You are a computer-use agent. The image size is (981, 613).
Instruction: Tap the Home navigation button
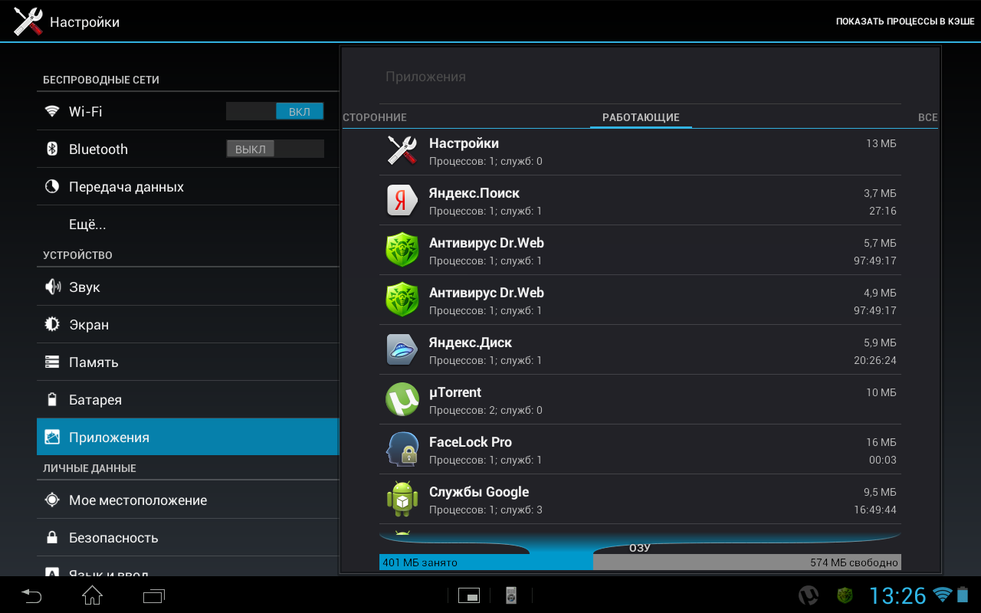92,595
